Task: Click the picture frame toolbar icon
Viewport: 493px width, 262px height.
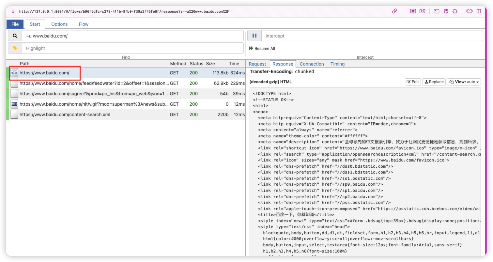Action: click(x=413, y=11)
